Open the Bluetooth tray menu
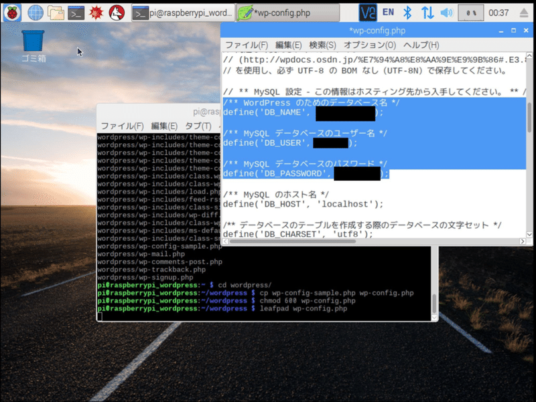536x402 pixels. [407, 13]
